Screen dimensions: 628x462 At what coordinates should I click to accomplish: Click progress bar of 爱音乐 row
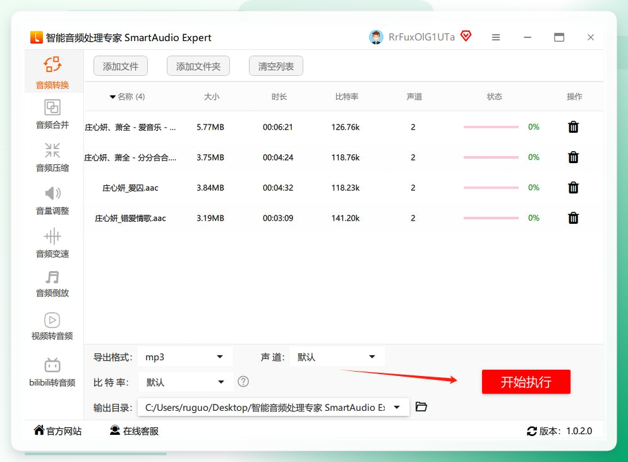pos(491,127)
